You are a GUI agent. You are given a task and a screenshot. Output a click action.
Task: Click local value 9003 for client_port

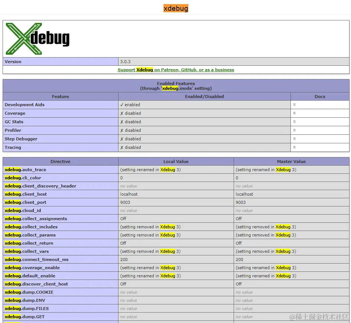click(x=125, y=202)
